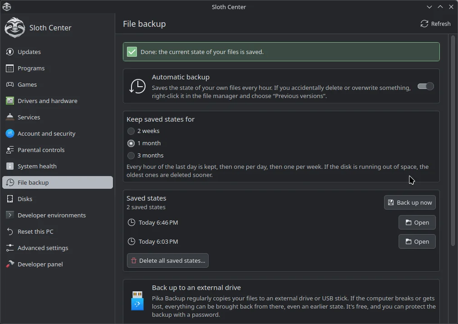Click the Reset this PC arrow icon
The width and height of the screenshot is (458, 324).
[x=10, y=231]
